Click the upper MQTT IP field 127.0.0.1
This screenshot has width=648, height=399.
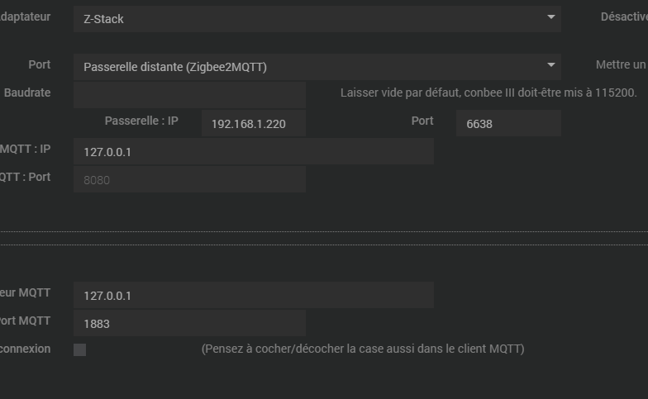point(253,151)
